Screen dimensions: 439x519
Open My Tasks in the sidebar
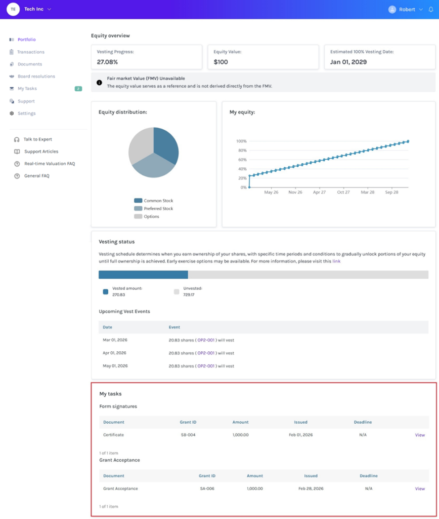pos(27,89)
